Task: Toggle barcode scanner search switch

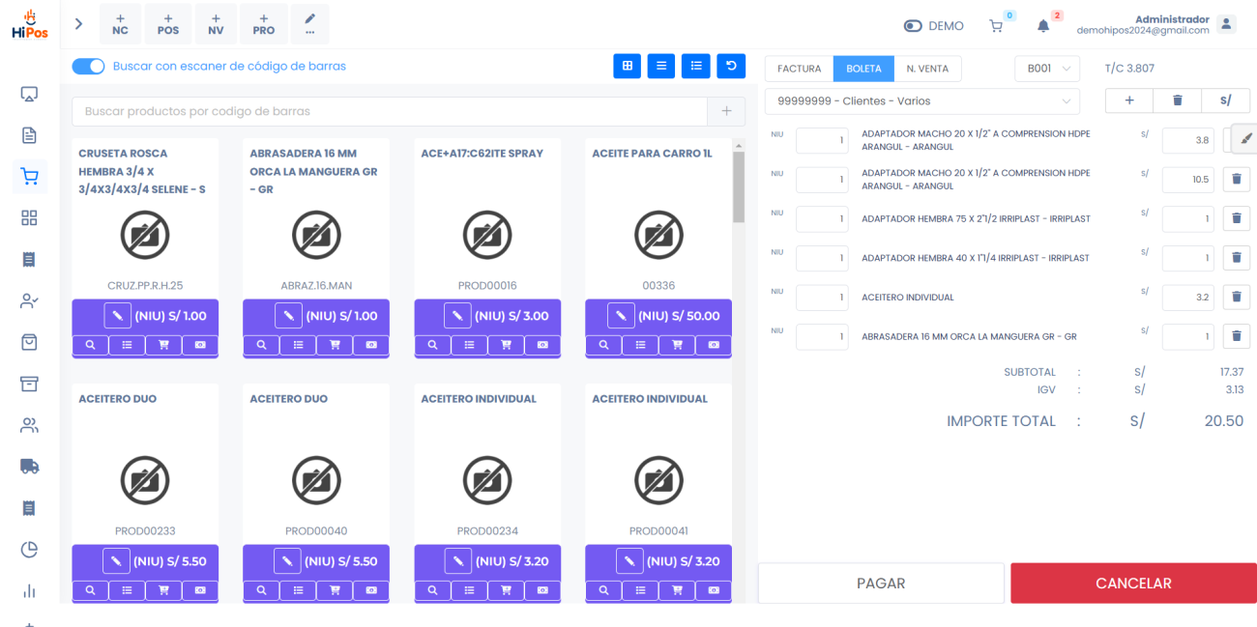Action: [88, 67]
